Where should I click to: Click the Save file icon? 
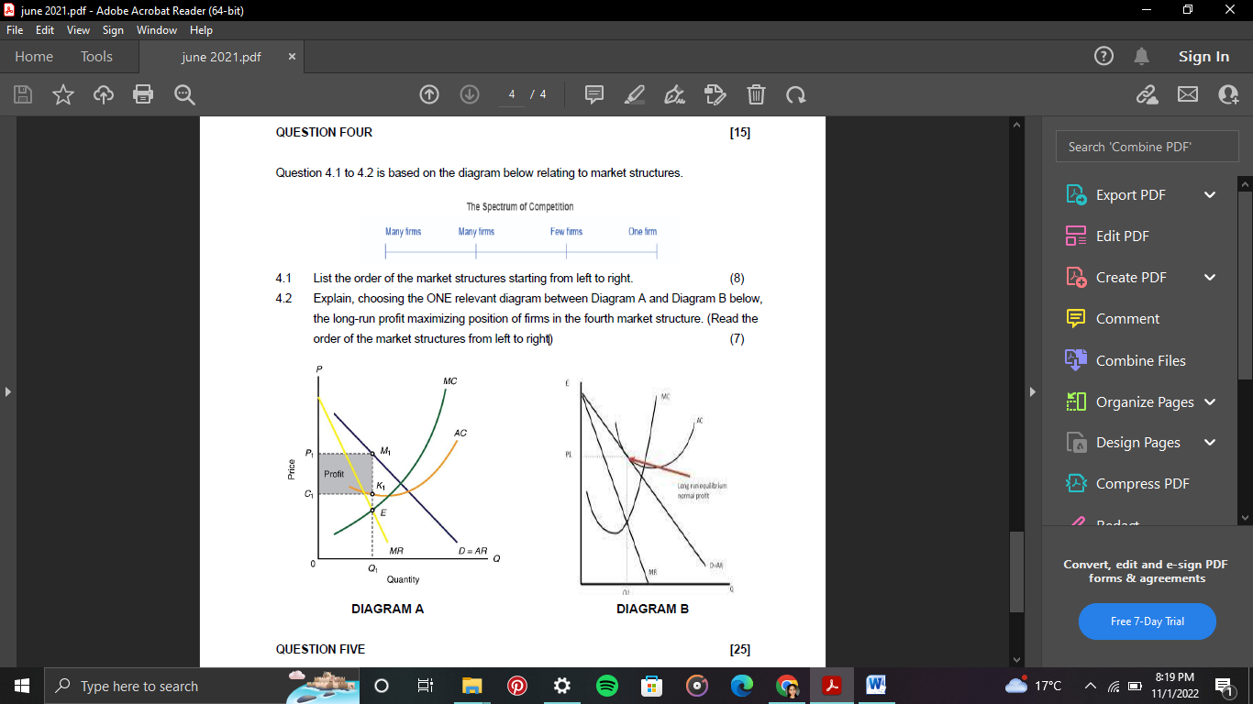pyautogui.click(x=22, y=94)
